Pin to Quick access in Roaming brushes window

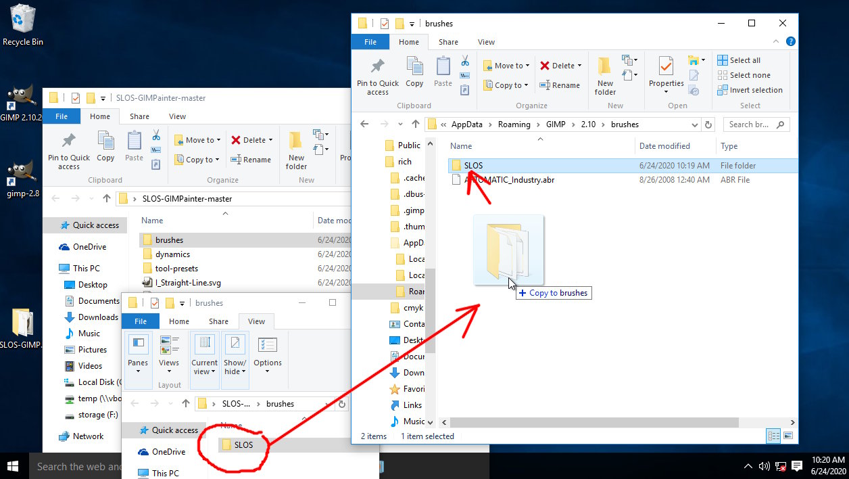click(x=378, y=76)
